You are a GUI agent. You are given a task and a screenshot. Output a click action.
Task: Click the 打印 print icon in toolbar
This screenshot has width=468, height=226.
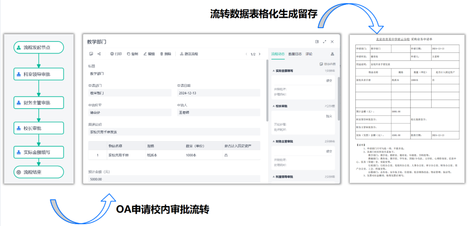coord(116,54)
